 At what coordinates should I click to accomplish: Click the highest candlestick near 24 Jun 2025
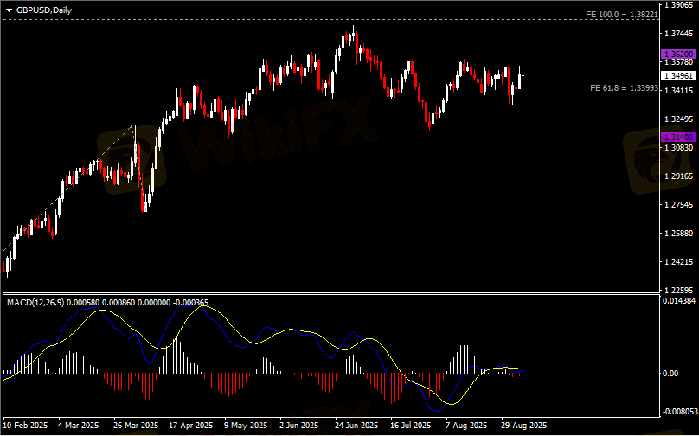(x=353, y=35)
